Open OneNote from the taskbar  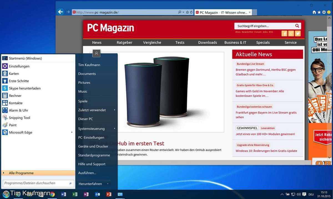click(x=86, y=194)
